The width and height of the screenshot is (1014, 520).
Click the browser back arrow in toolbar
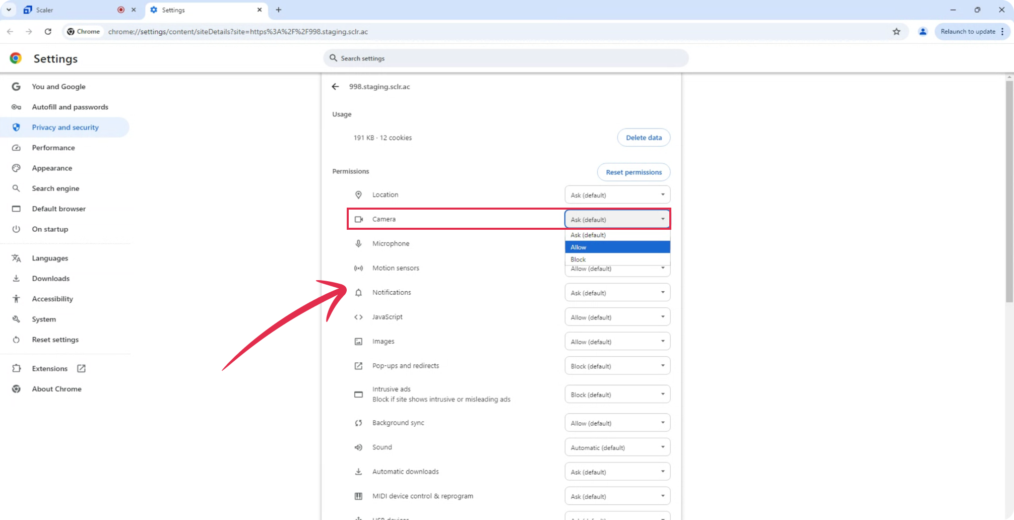(10, 32)
